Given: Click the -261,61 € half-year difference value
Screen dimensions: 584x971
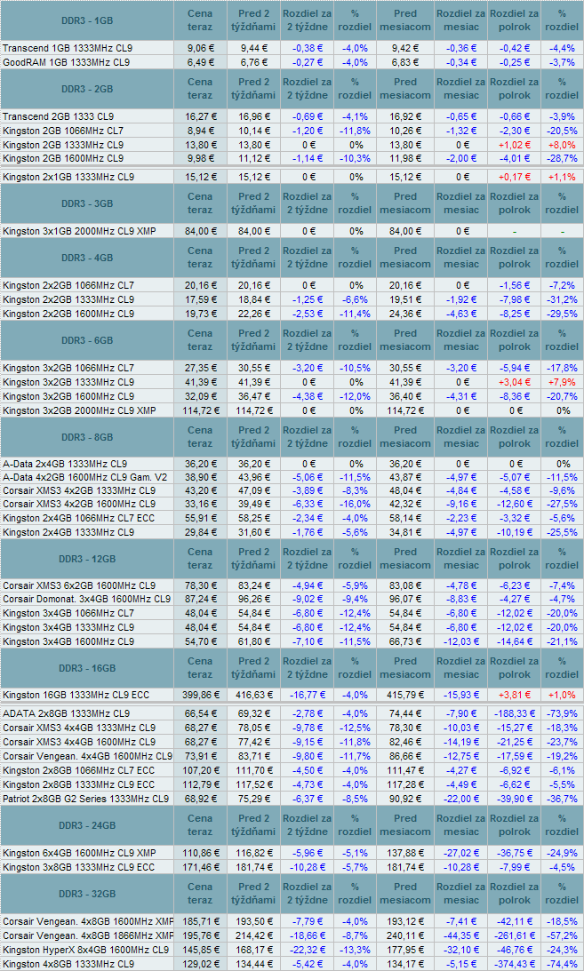Looking at the screenshot, I should click(515, 935).
